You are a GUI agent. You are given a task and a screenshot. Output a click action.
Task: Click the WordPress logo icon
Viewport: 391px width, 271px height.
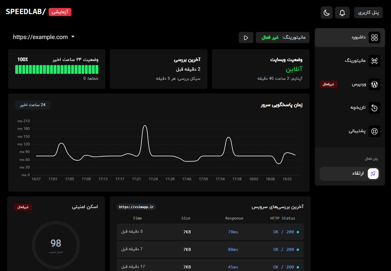coord(374,84)
